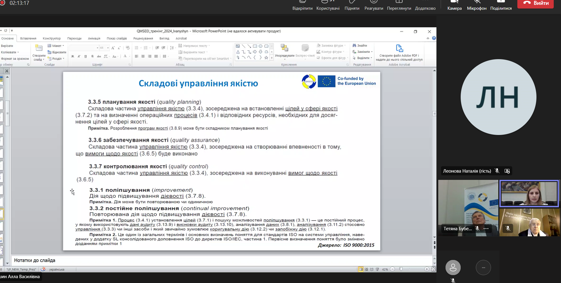The image size is (561, 283).
Task: Start slideshow from status bar icon
Action: click(x=377, y=269)
